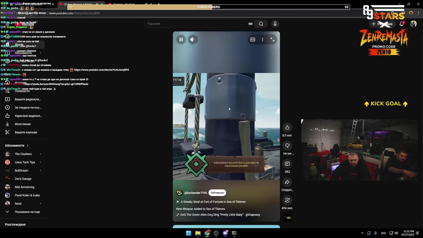Switch ENG input language
This screenshot has height=238, width=423.
(x=383, y=233)
